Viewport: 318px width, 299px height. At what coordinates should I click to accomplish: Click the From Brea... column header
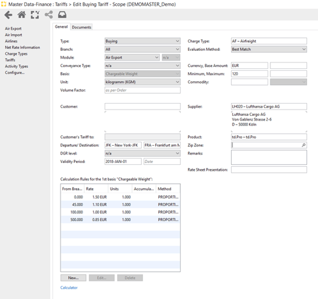point(73,189)
